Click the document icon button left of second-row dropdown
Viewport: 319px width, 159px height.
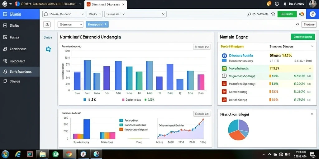tap(47, 25)
